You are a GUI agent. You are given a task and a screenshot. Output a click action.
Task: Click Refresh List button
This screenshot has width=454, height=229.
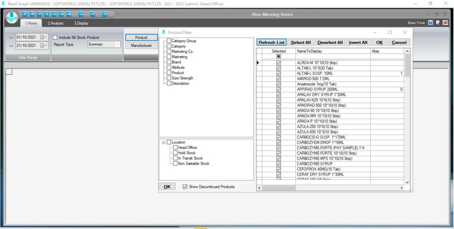coord(272,43)
